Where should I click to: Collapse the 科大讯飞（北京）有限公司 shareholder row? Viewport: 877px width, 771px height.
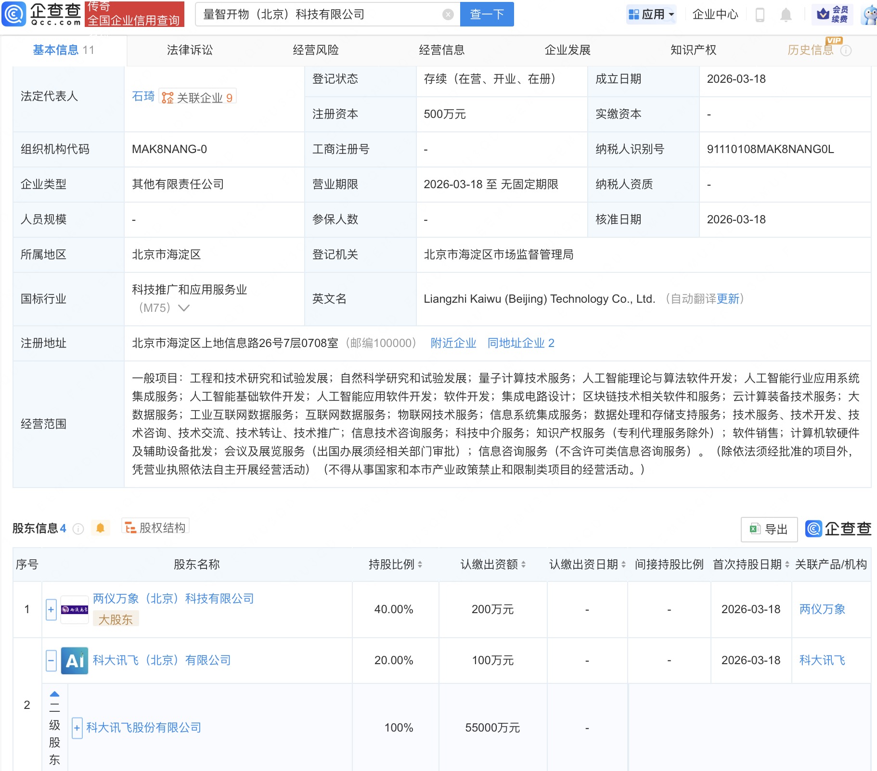tap(51, 660)
